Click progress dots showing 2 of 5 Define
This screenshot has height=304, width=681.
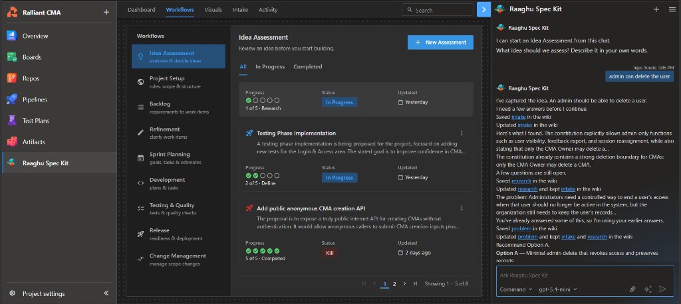coord(262,176)
